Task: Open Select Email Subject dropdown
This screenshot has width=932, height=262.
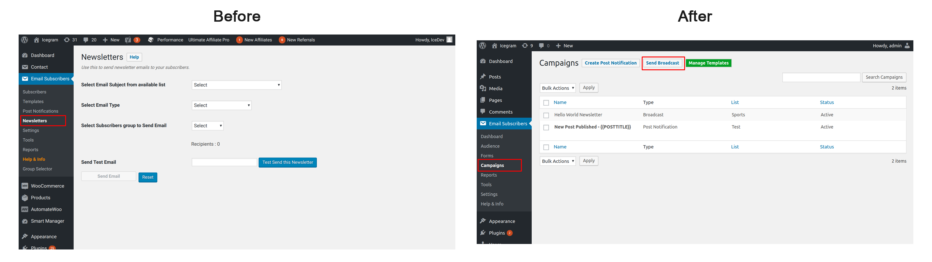Action: (237, 85)
